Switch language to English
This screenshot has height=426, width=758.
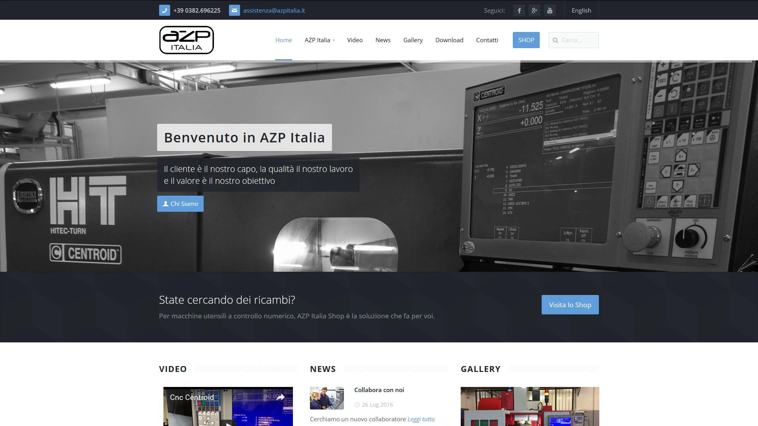point(581,10)
